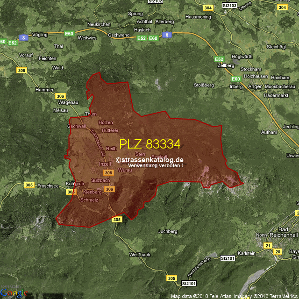Click the Inzell town label
The image size is (299, 299).
[x=106, y=164]
